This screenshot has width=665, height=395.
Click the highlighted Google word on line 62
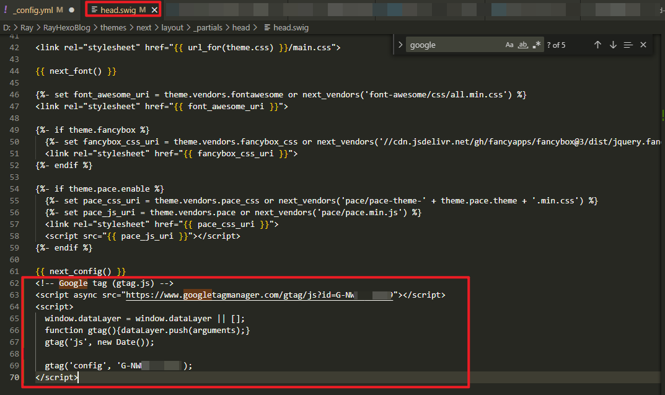click(x=73, y=283)
